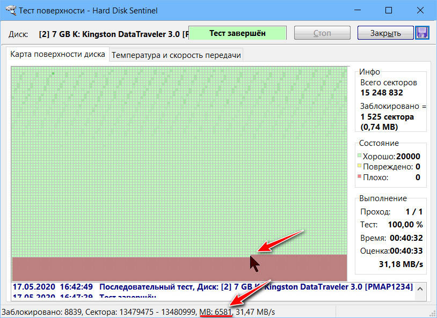The image size is (437, 318).
Task: Click the (0,74 MB) blocked size text
Action: pos(379,127)
